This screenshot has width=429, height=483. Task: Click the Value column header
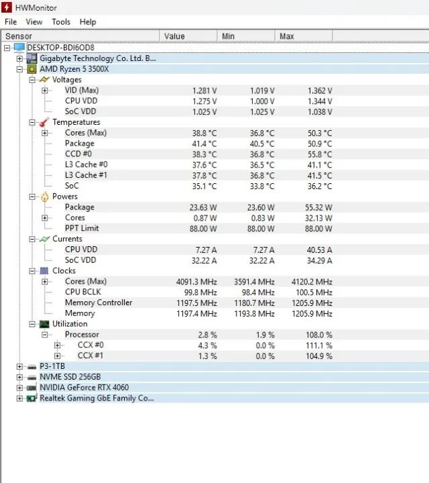[x=188, y=36]
